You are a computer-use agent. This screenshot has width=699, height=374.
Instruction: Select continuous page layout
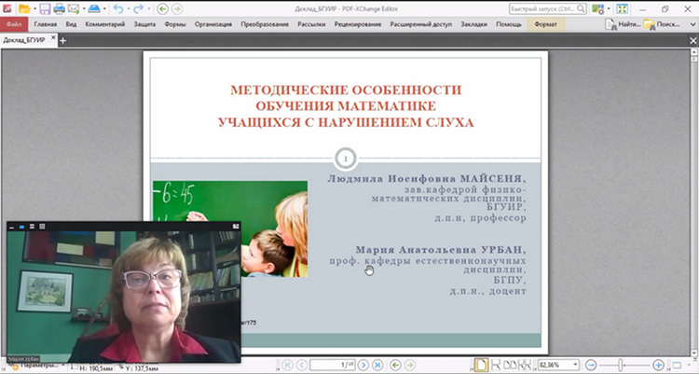[x=495, y=365]
